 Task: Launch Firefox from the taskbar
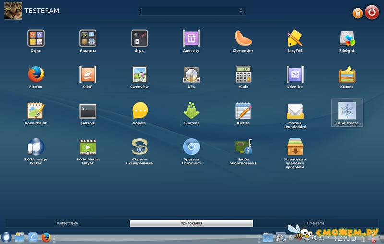[46, 237]
